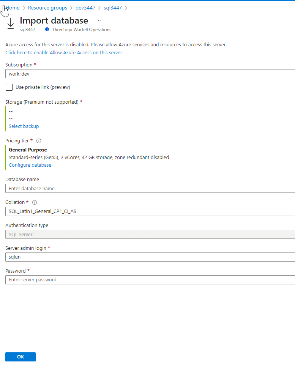Viewport: 295px width, 366px height.
Task: Open the sql3447 server breadcrumb
Action: (x=112, y=8)
